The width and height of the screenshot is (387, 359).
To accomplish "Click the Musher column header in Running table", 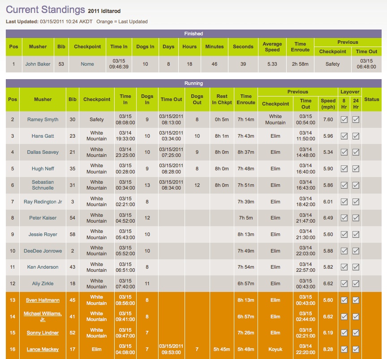I will (43, 100).
